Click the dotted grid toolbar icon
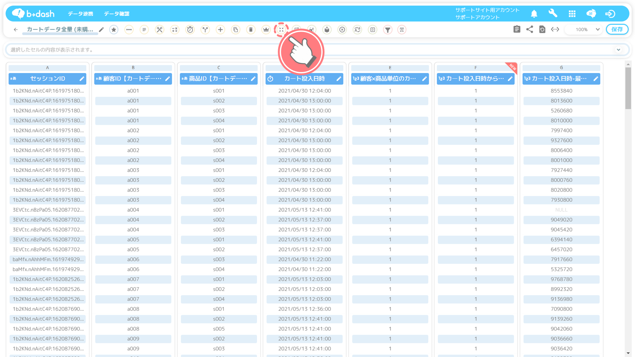Image resolution: width=635 pixels, height=357 pixels. [x=402, y=30]
